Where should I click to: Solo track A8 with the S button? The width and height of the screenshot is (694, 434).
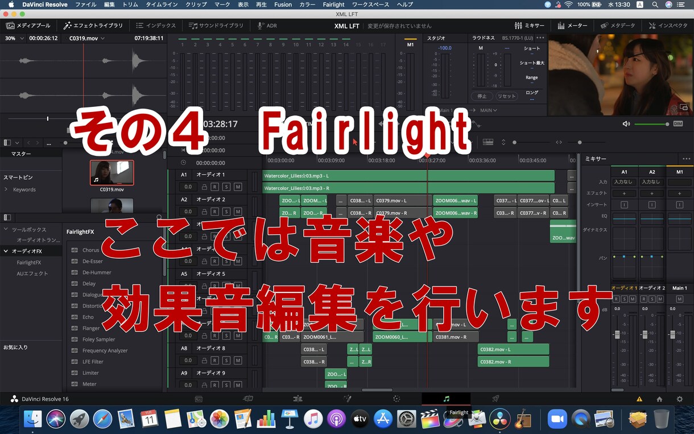point(226,361)
